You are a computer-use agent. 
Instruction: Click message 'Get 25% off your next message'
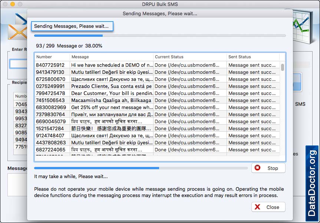pyautogui.click(x=112, y=107)
